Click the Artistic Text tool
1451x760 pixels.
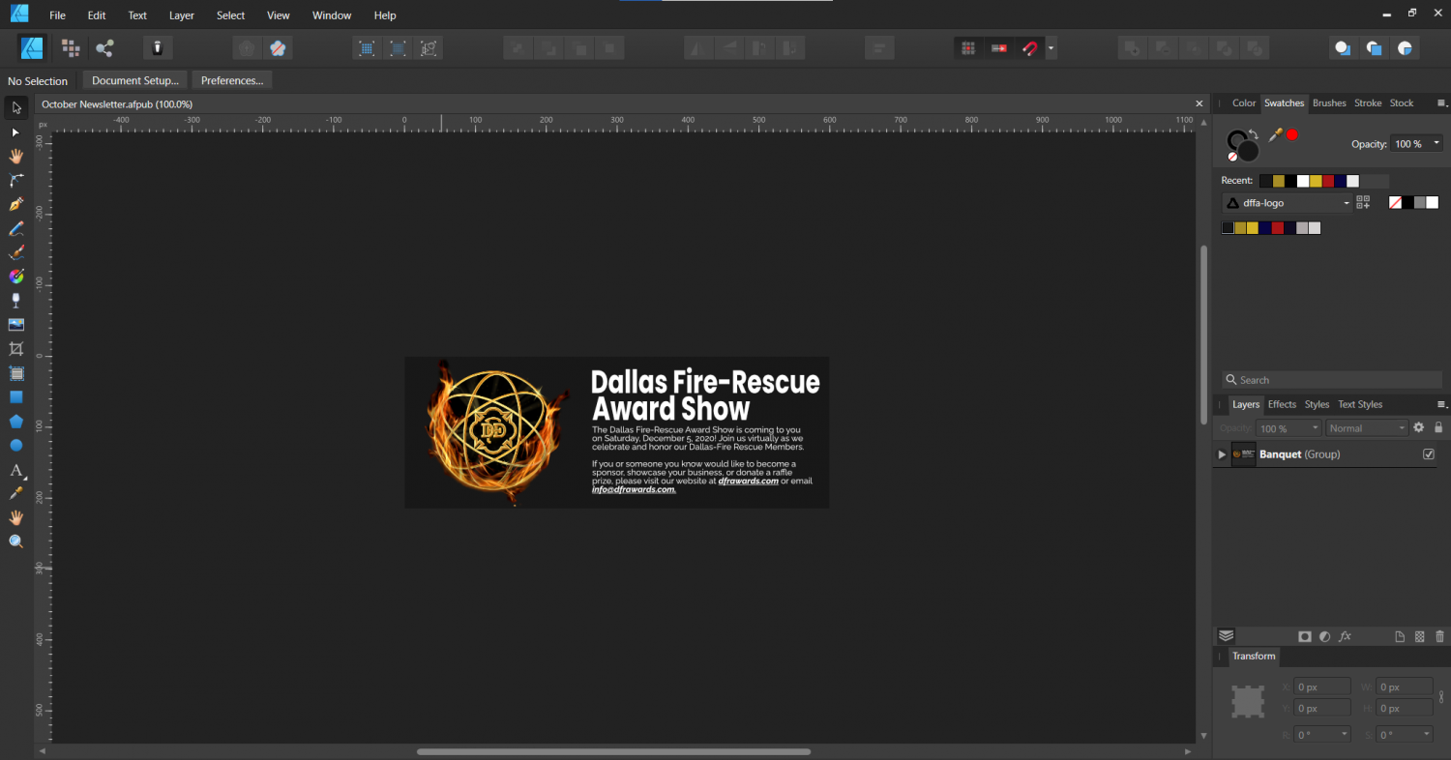15,470
